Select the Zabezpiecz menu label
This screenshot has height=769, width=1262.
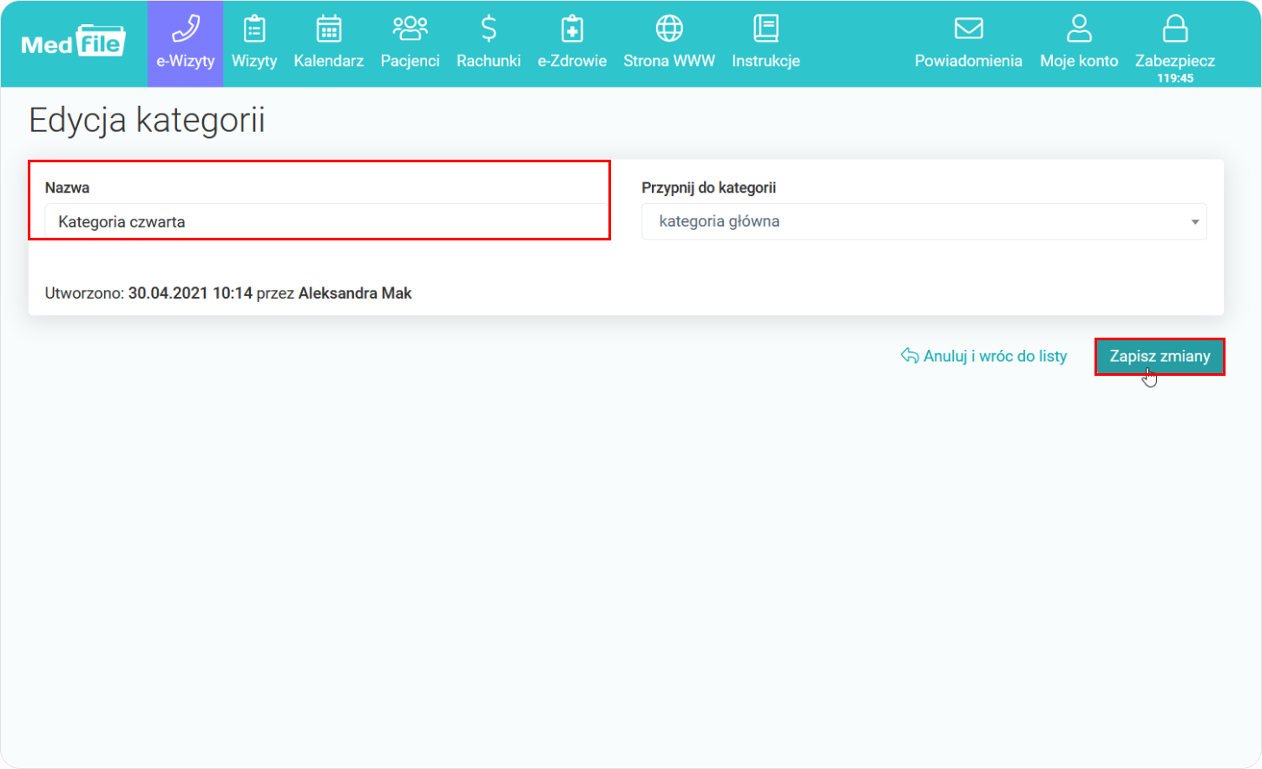tap(1175, 61)
